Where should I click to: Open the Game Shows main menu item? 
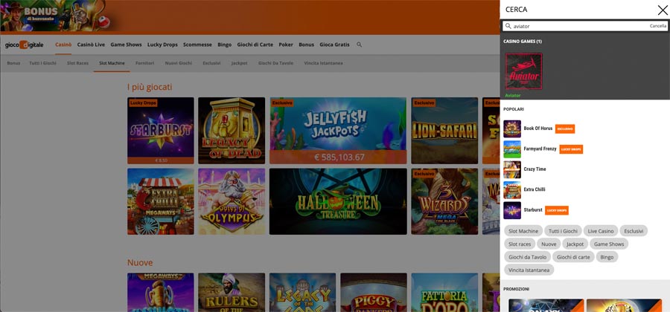tap(126, 45)
